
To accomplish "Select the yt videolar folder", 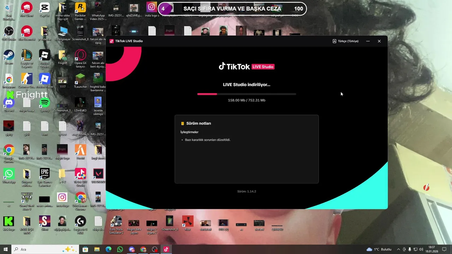I will [44, 34].
